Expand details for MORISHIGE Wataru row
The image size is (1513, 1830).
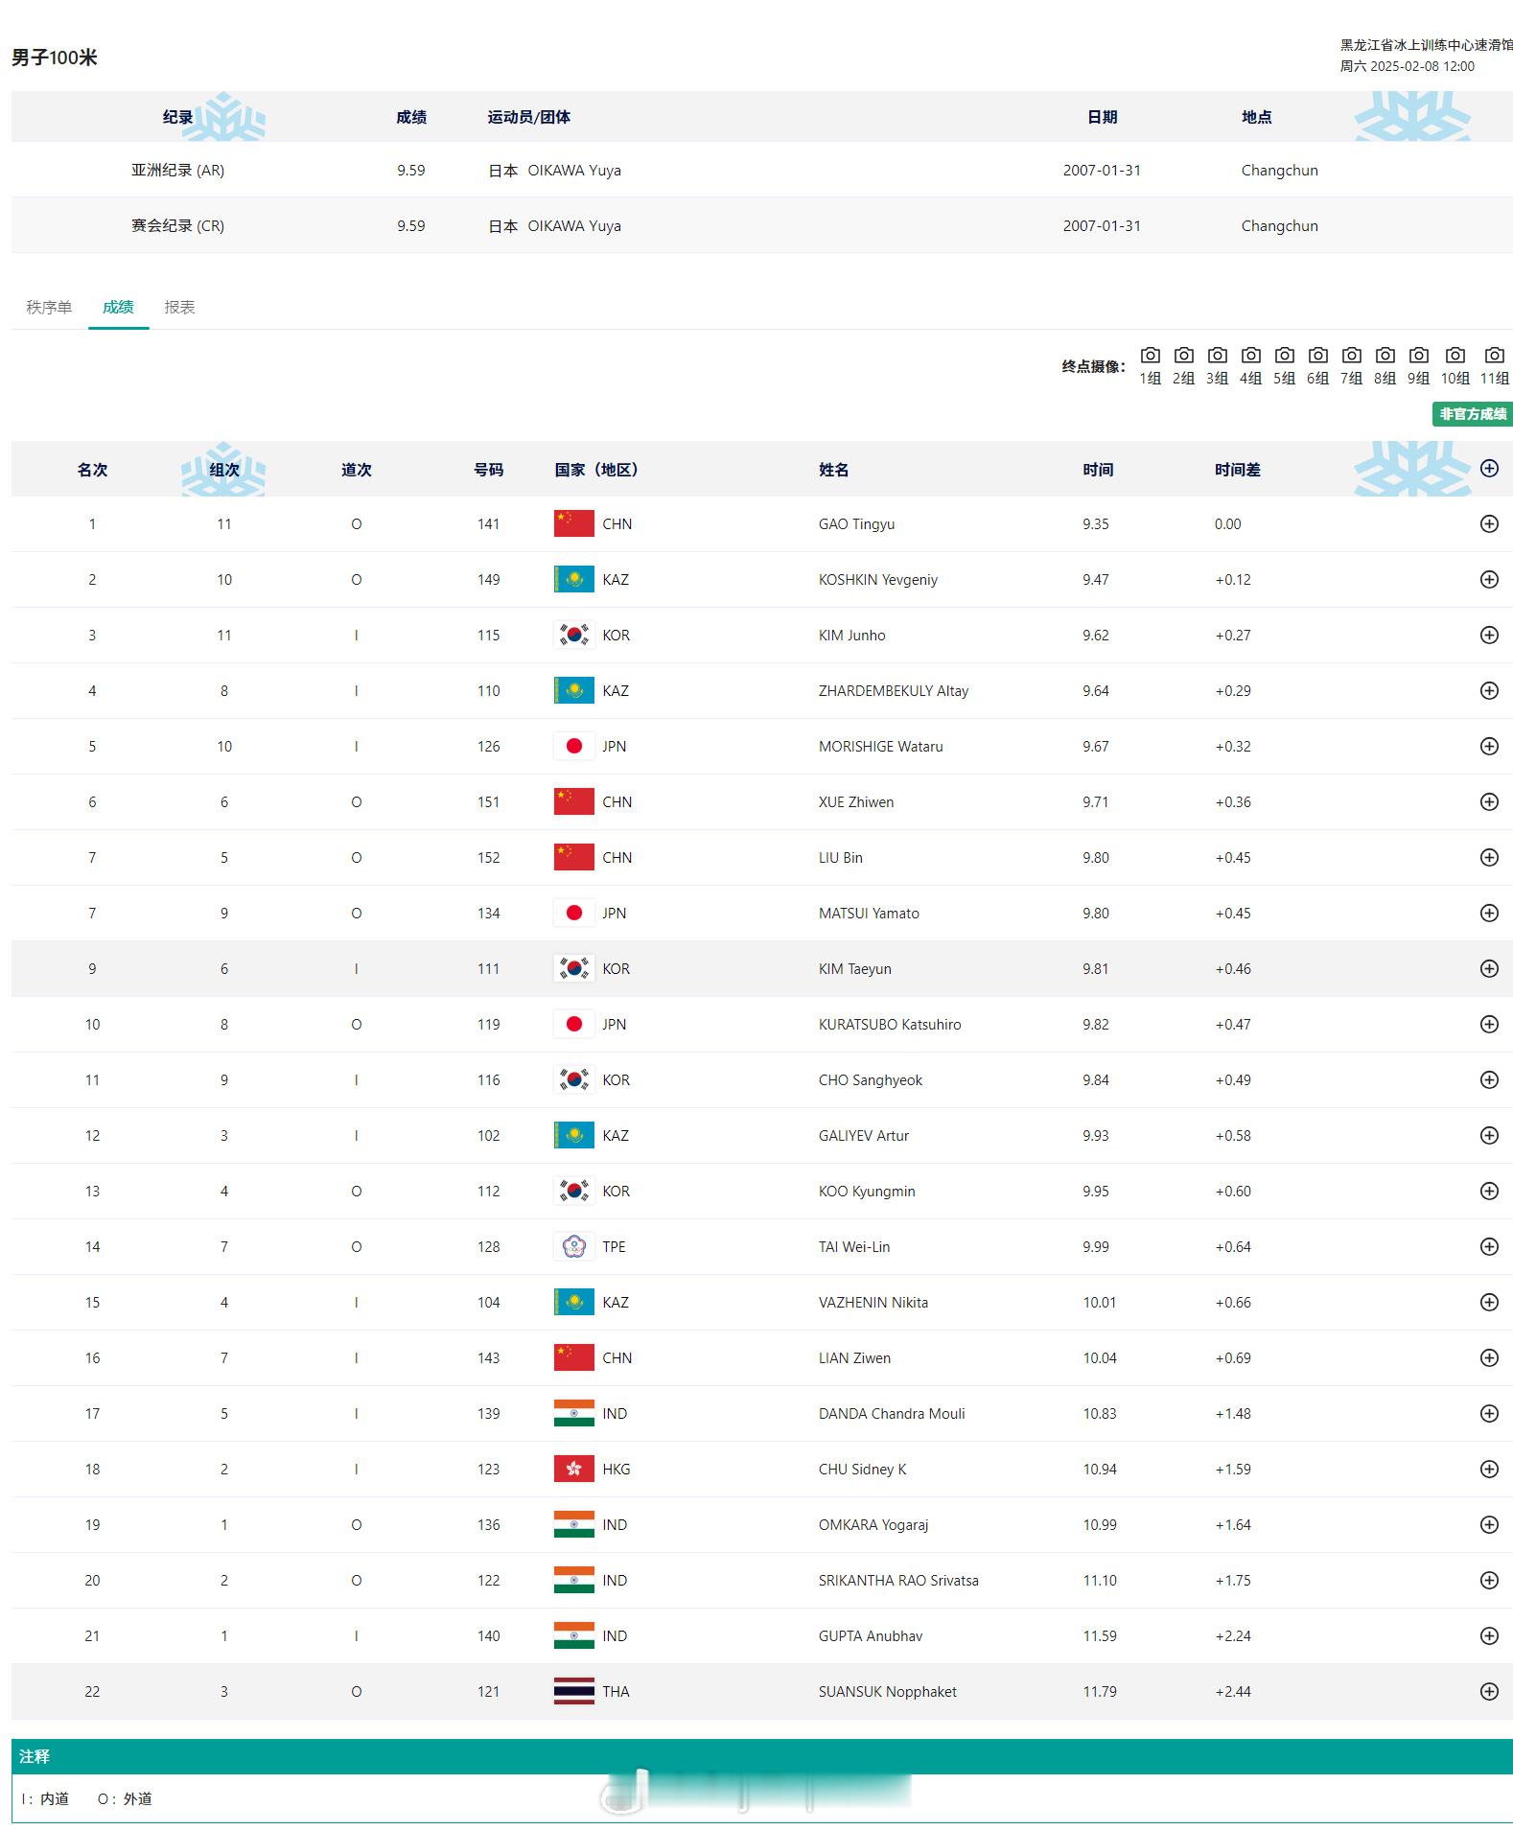pos(1489,746)
